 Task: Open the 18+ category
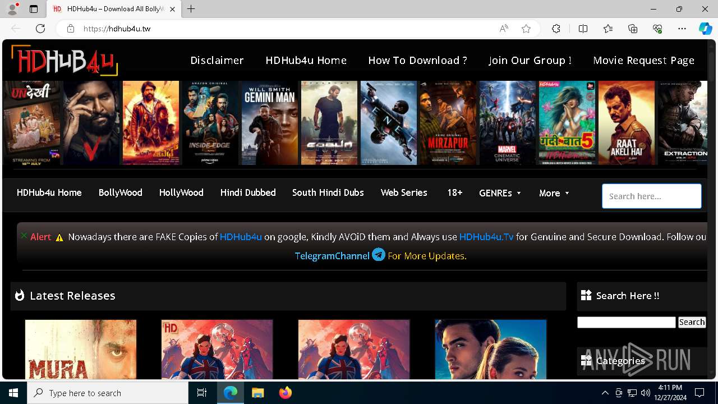[455, 192]
